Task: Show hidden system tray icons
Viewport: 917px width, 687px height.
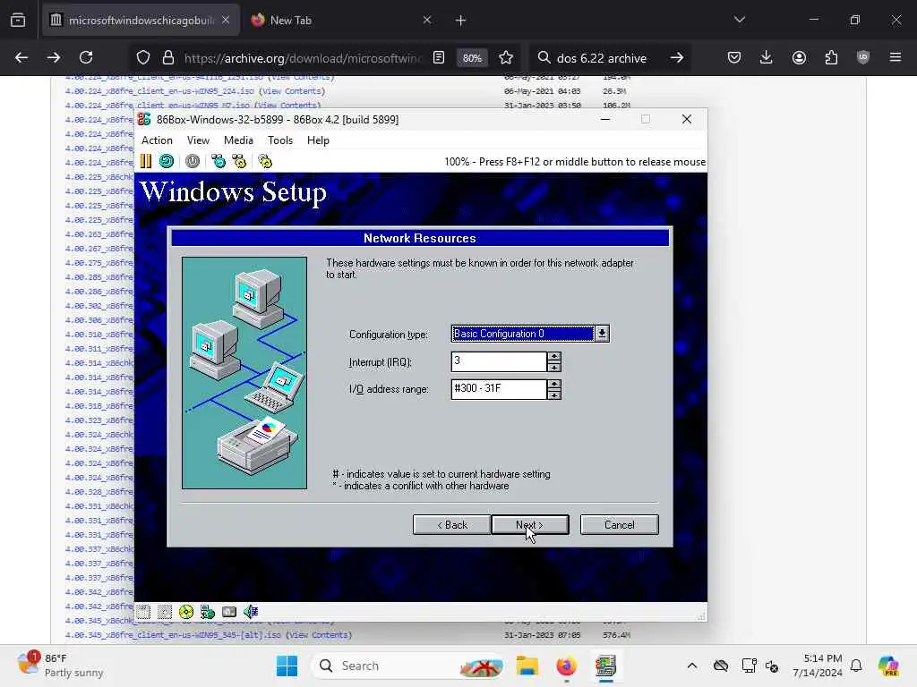Action: [692, 666]
